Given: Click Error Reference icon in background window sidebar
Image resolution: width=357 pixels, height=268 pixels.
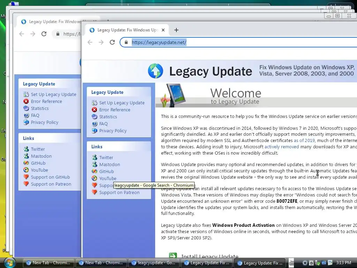Looking at the screenshot, I should click(26, 101).
